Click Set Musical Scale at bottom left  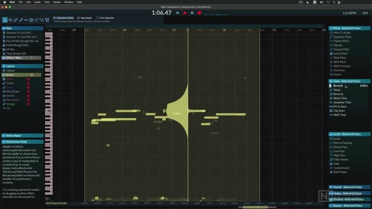tap(56, 203)
